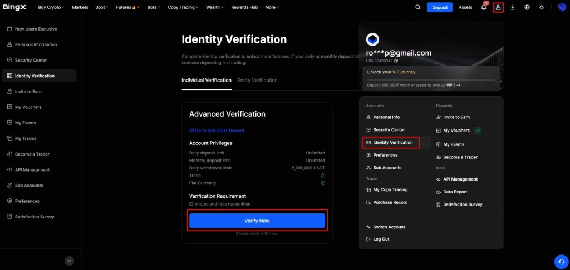This screenshot has width=570, height=270.
Task: Click Sub Accounts in account dropdown
Action: click(384, 168)
